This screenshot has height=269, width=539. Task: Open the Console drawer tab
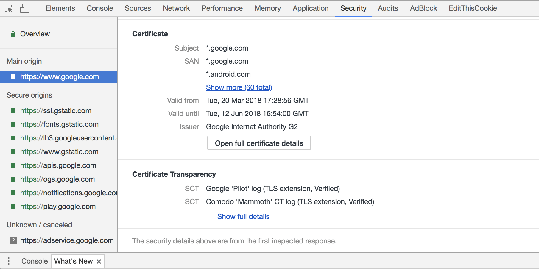(x=35, y=261)
